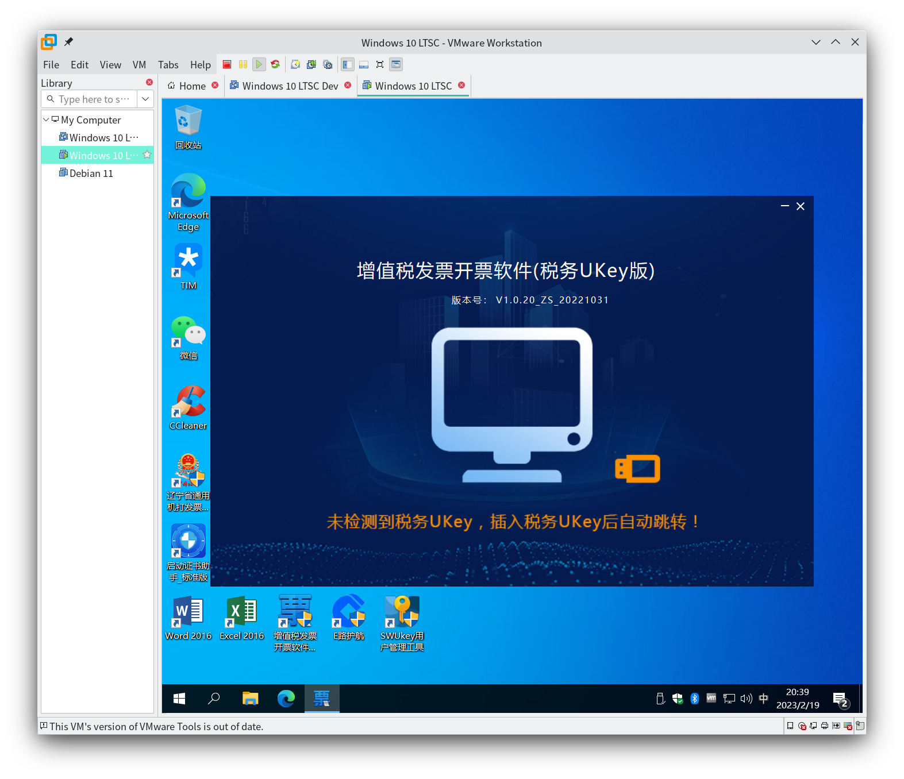This screenshot has width=904, height=779.
Task: Open the Windows Start menu
Action: 179,699
